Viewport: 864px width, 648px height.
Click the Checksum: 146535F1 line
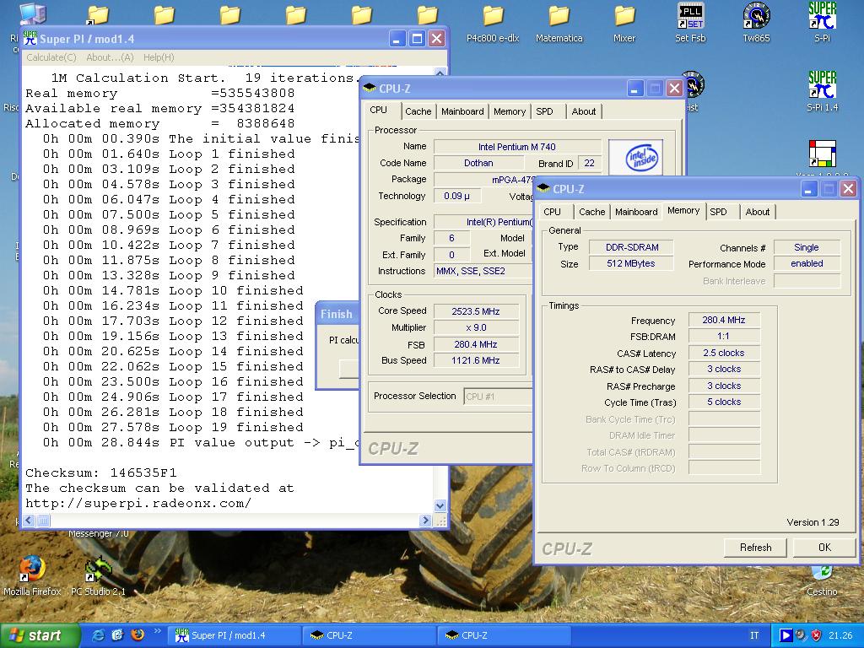pos(101,472)
